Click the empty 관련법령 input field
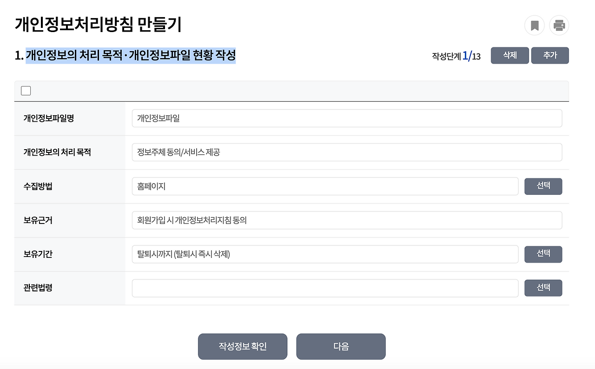This screenshot has width=595, height=369. click(x=325, y=288)
